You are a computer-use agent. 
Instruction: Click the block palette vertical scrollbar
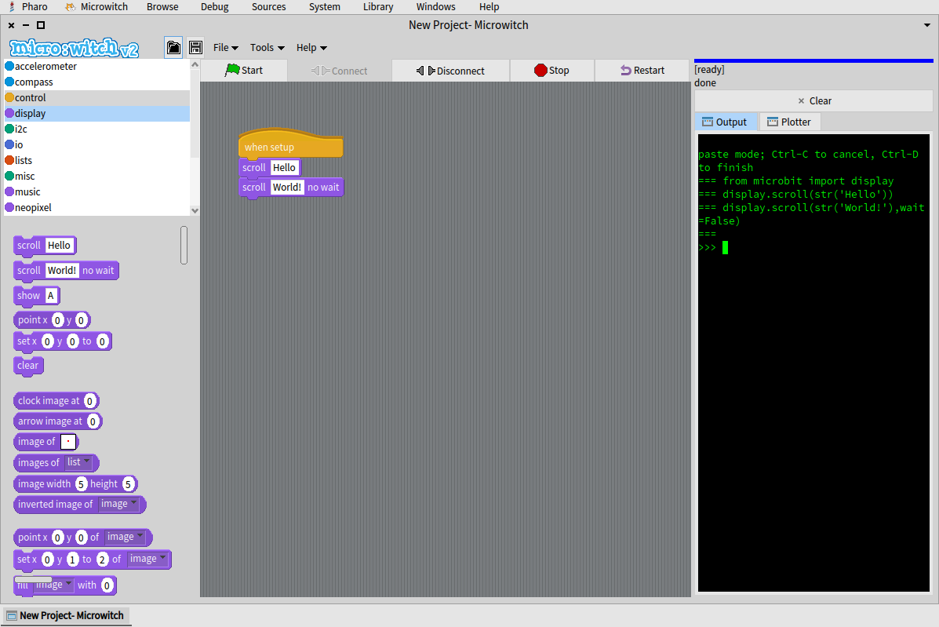click(184, 245)
